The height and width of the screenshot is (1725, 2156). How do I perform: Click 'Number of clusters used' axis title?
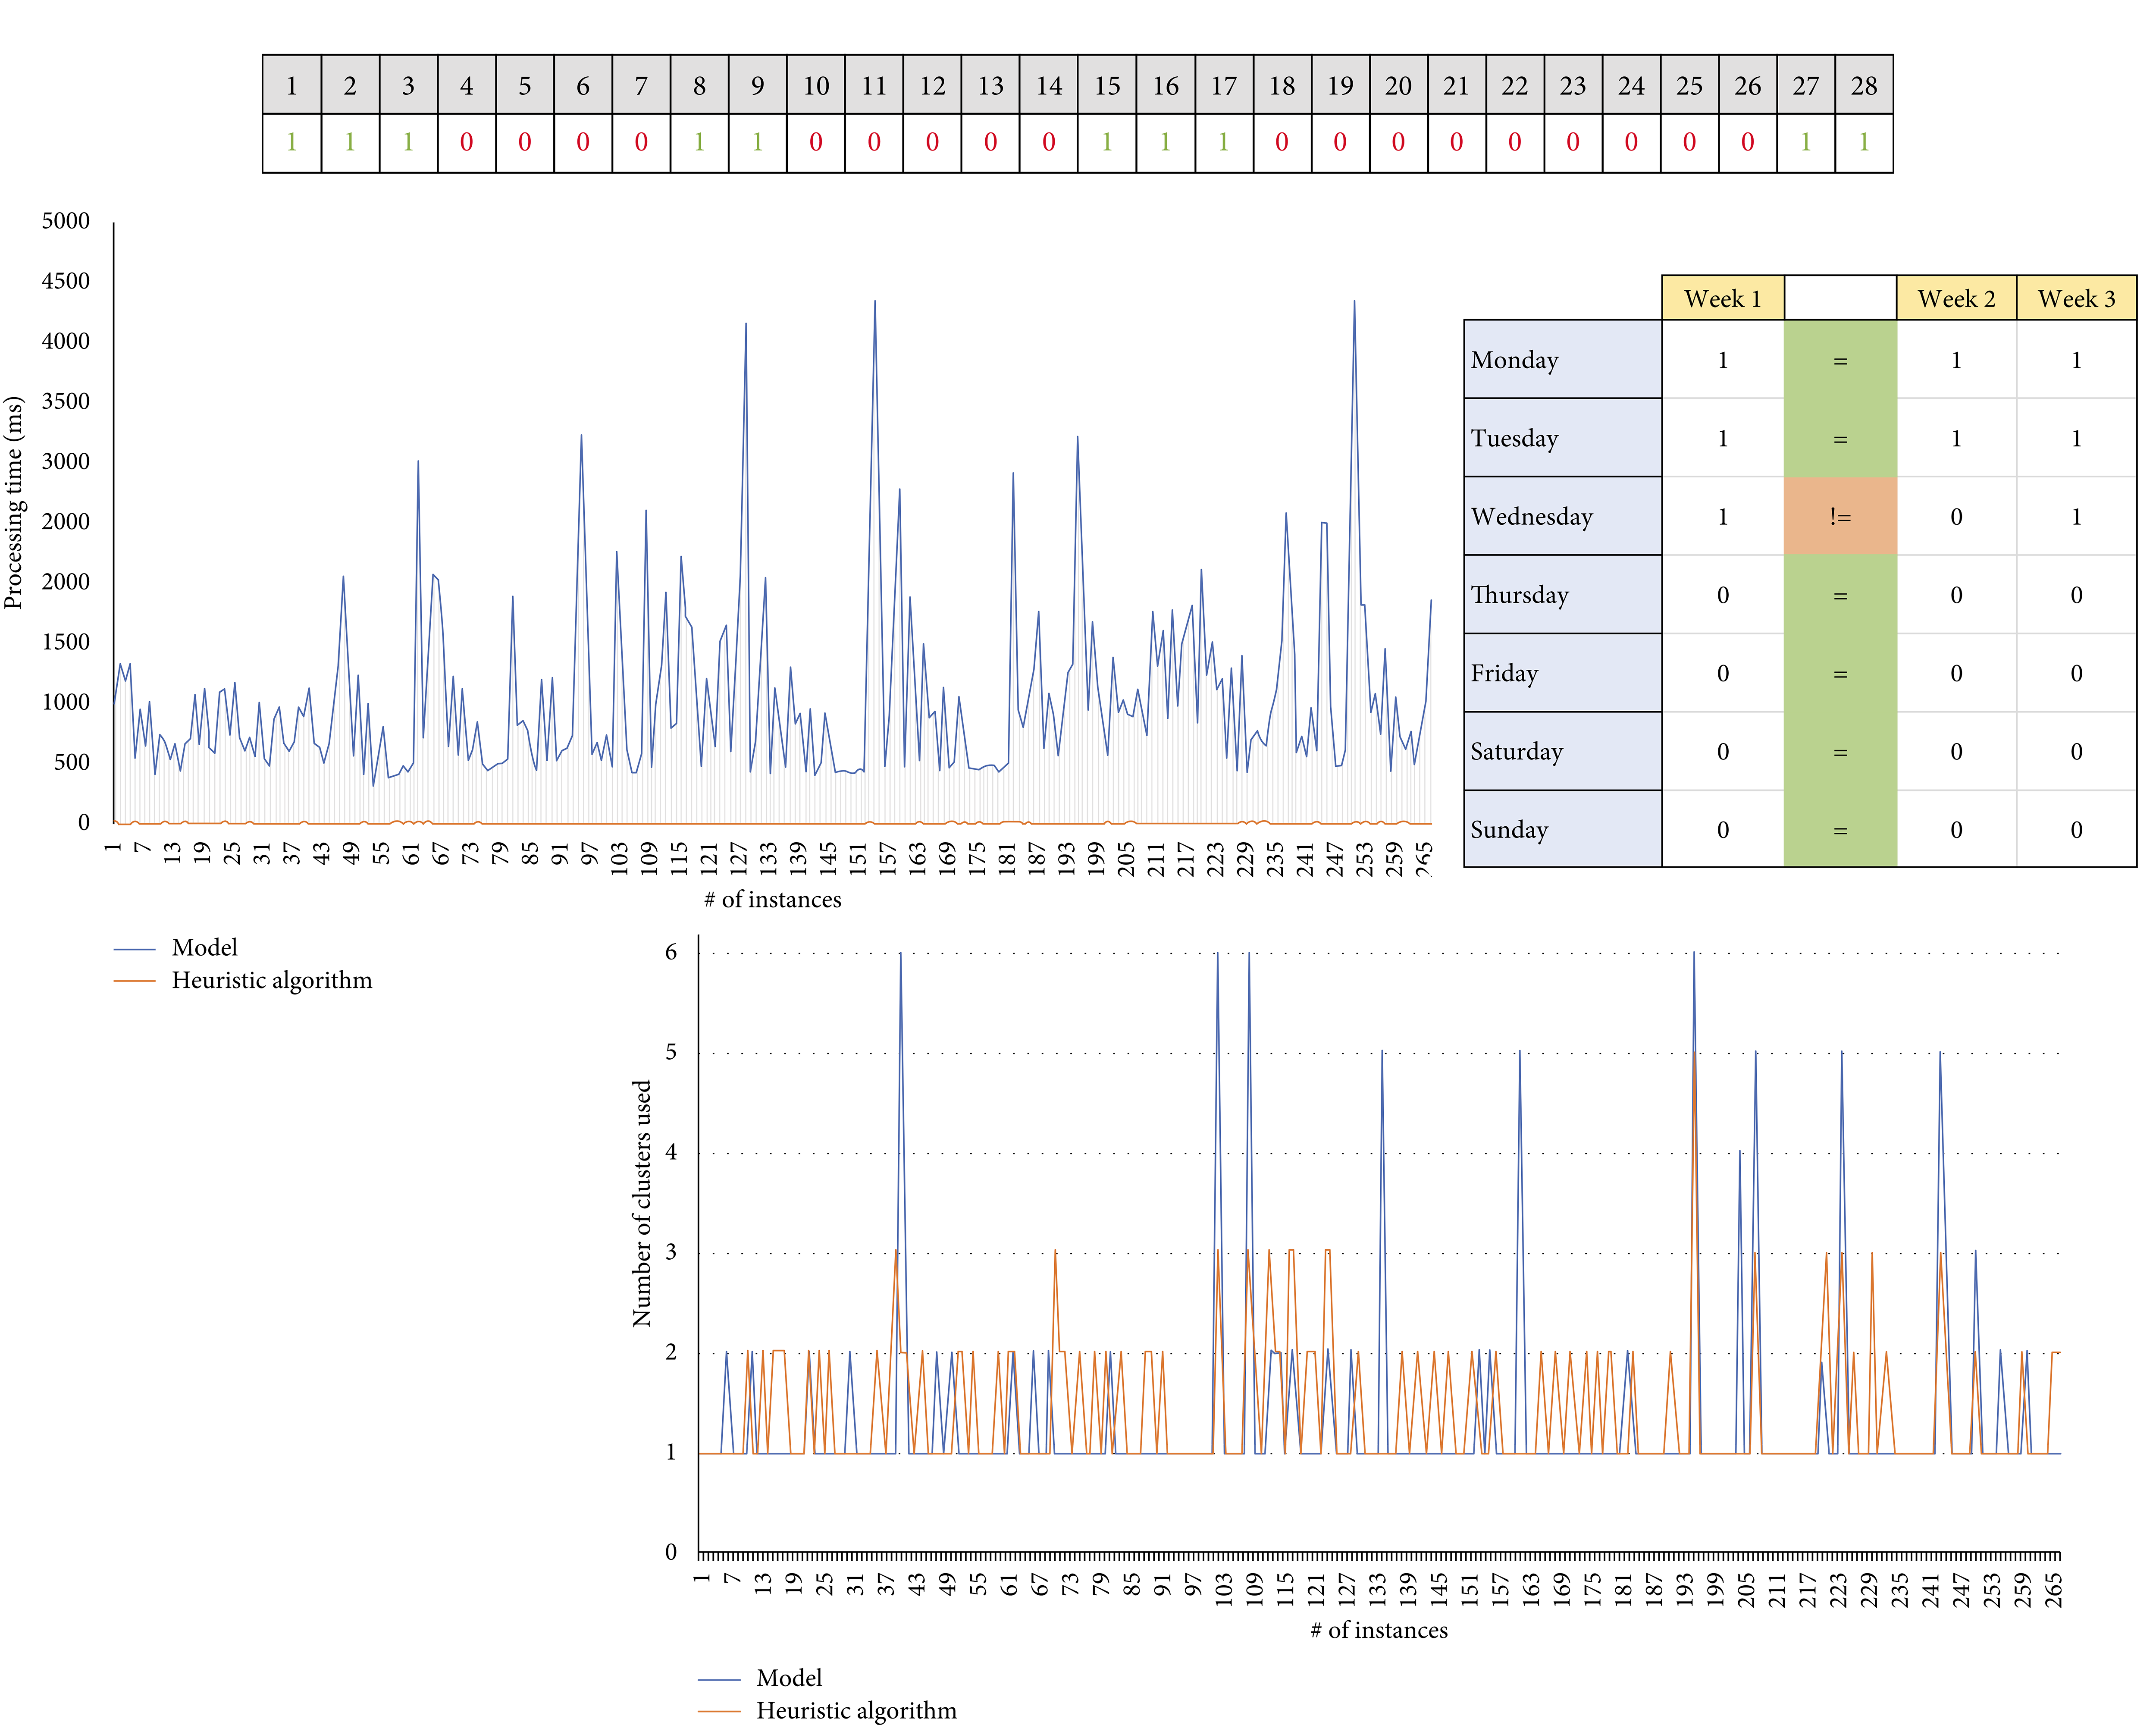click(x=641, y=1203)
